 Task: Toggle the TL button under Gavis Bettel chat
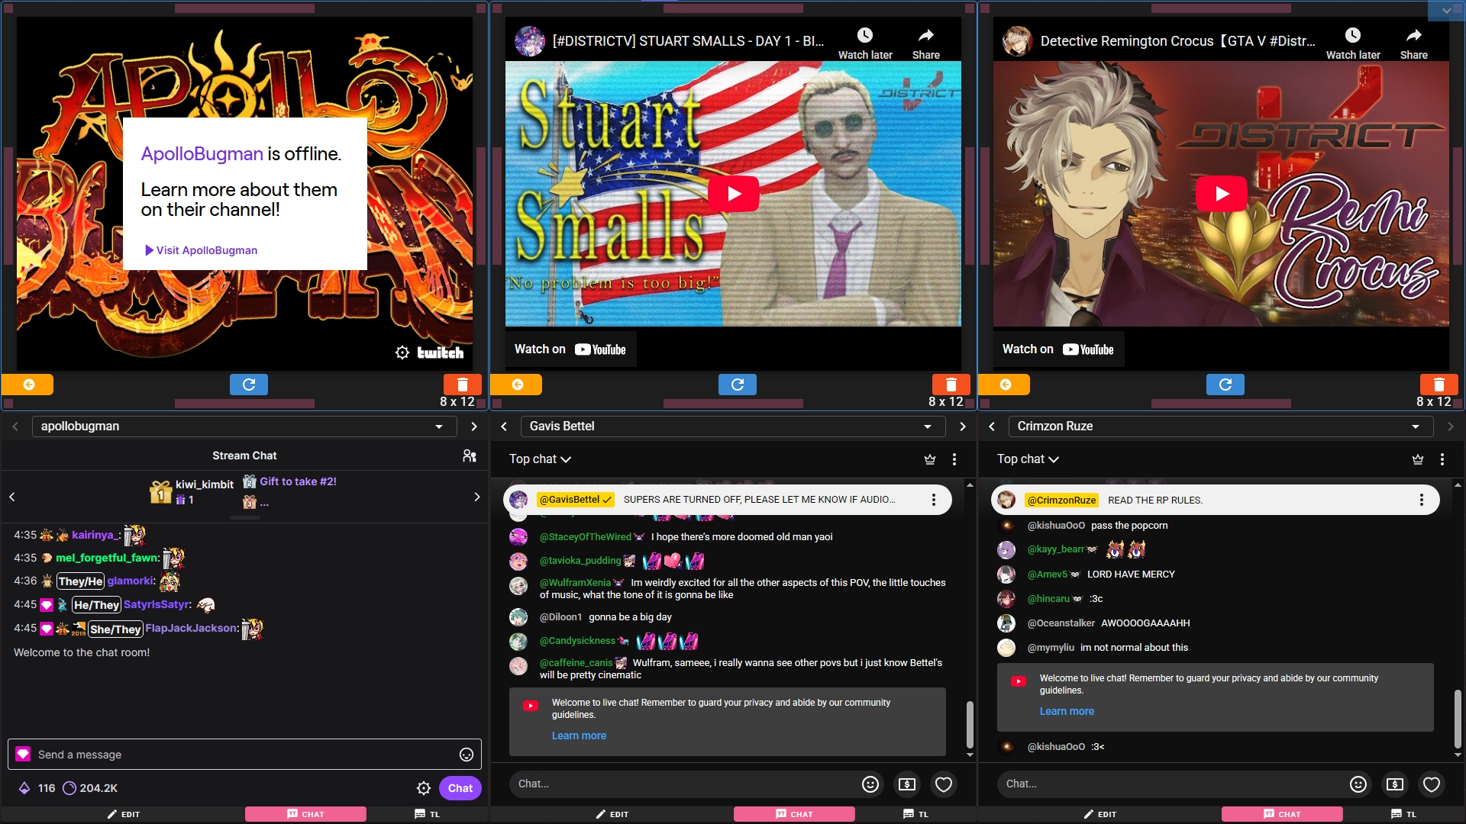point(917,814)
